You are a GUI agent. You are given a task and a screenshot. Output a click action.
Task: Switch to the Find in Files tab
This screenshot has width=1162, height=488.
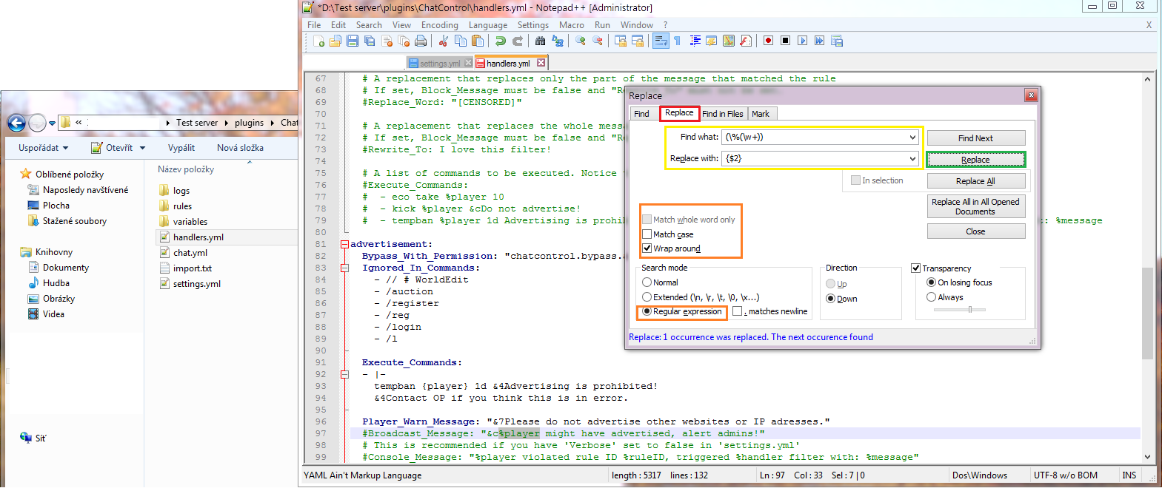[722, 114]
